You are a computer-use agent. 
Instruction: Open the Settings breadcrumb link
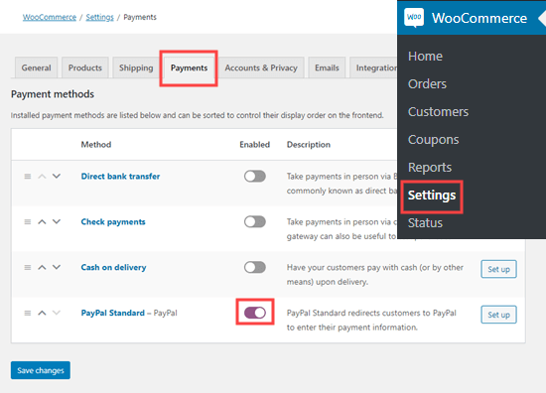tap(99, 17)
